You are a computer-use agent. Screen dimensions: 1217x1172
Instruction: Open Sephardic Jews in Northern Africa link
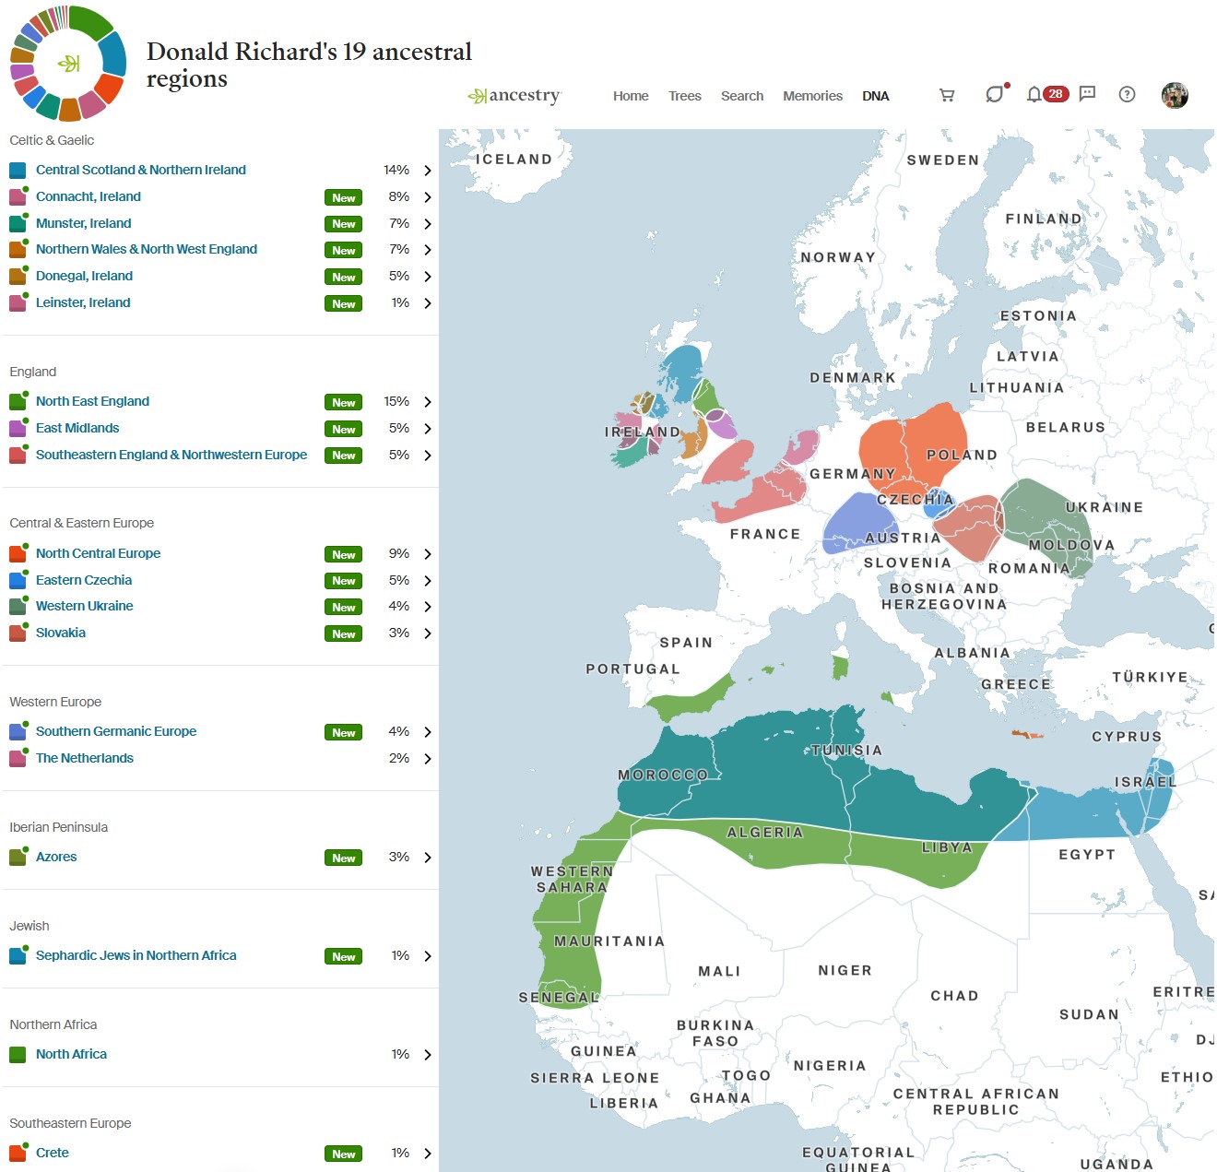136,955
